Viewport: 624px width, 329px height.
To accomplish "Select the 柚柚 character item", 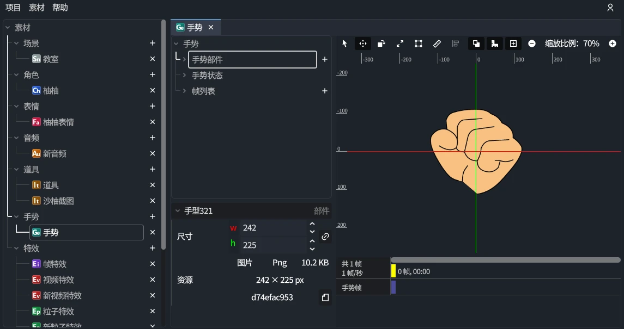I will [x=51, y=90].
